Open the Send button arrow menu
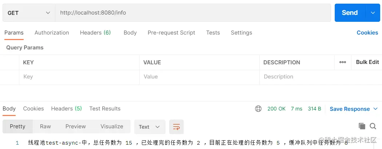Screen dimensions: 382x149 click(x=373, y=13)
